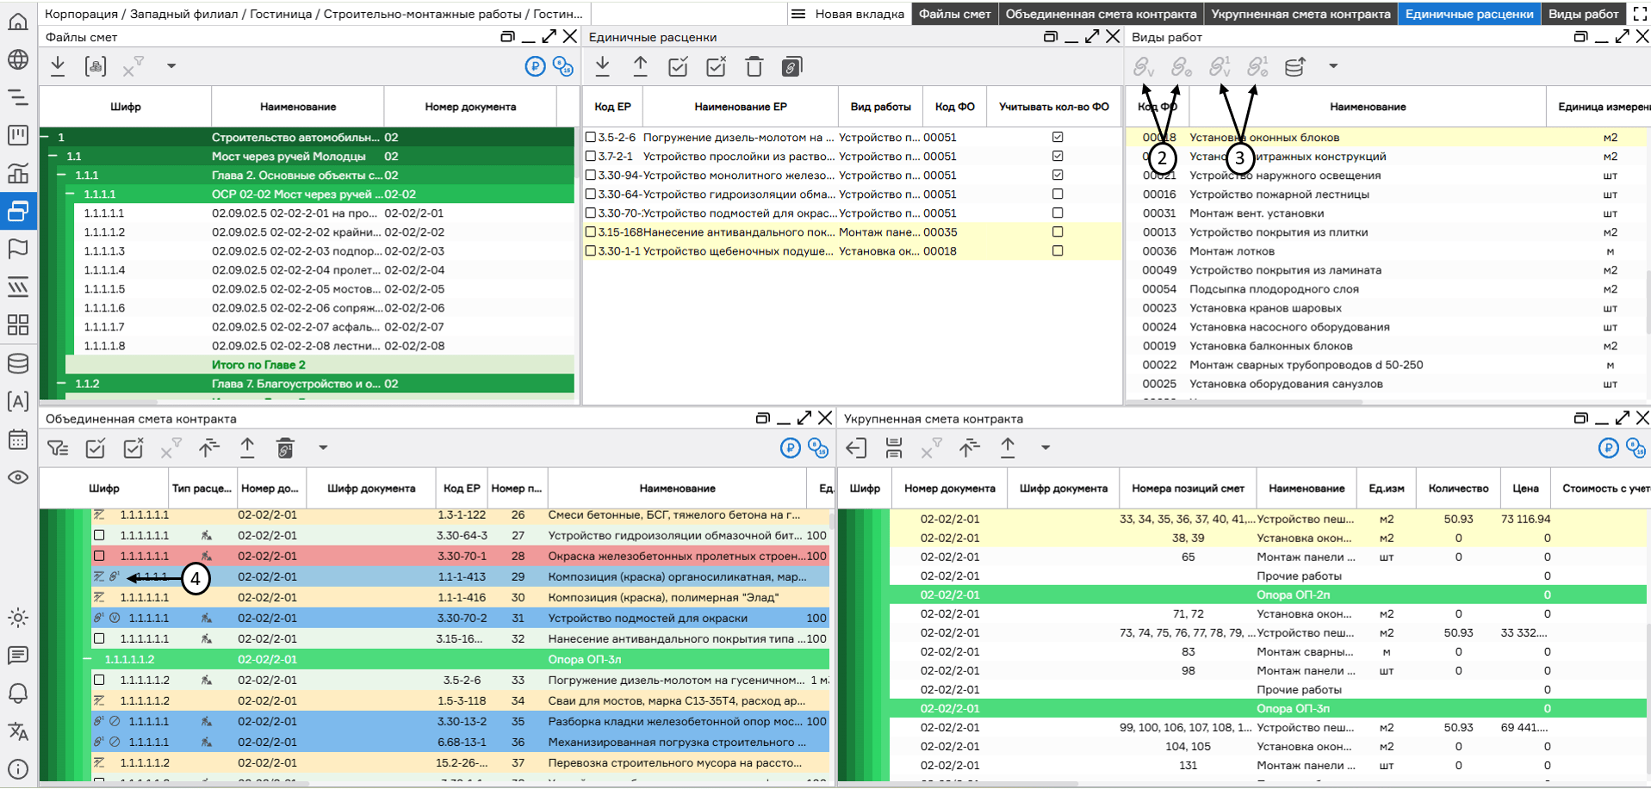Tick the checkbox for row 3.5-2-6 Погружение дизель-молотом
The width and height of the screenshot is (1651, 789).
[591, 137]
